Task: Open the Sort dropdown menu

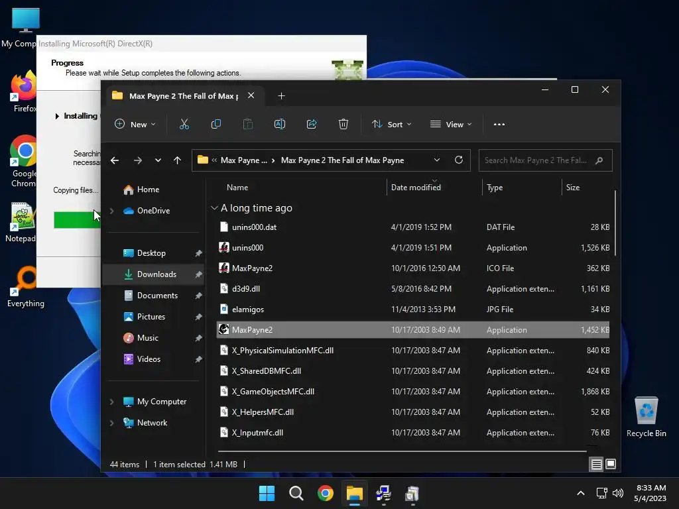Action: point(391,124)
